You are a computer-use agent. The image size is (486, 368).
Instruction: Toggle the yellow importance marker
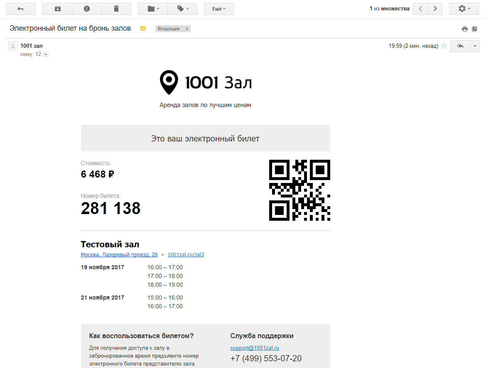pyautogui.click(x=143, y=29)
